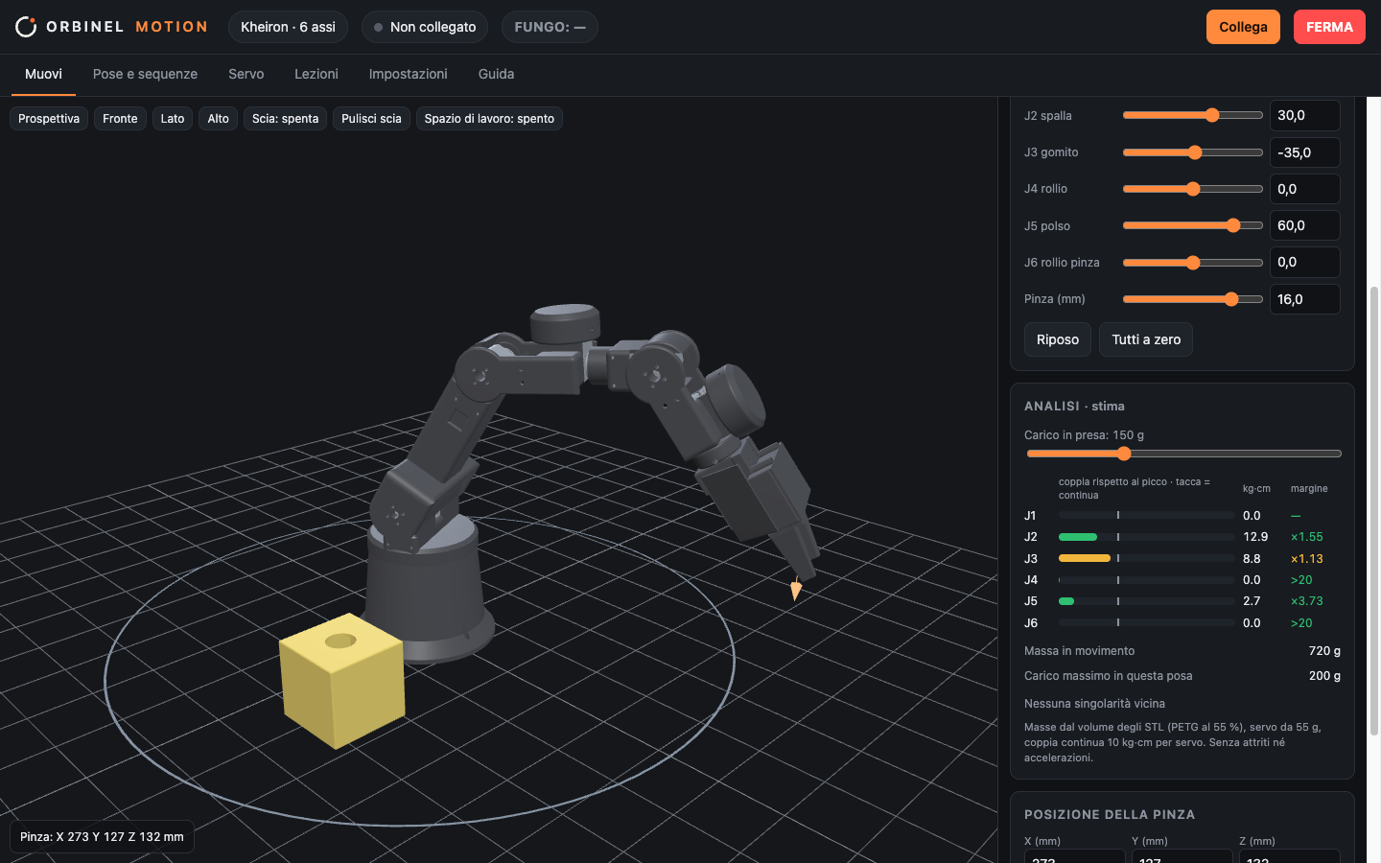1381x863 pixels.
Task: Click the orange gripper tip marker
Action: 796,589
